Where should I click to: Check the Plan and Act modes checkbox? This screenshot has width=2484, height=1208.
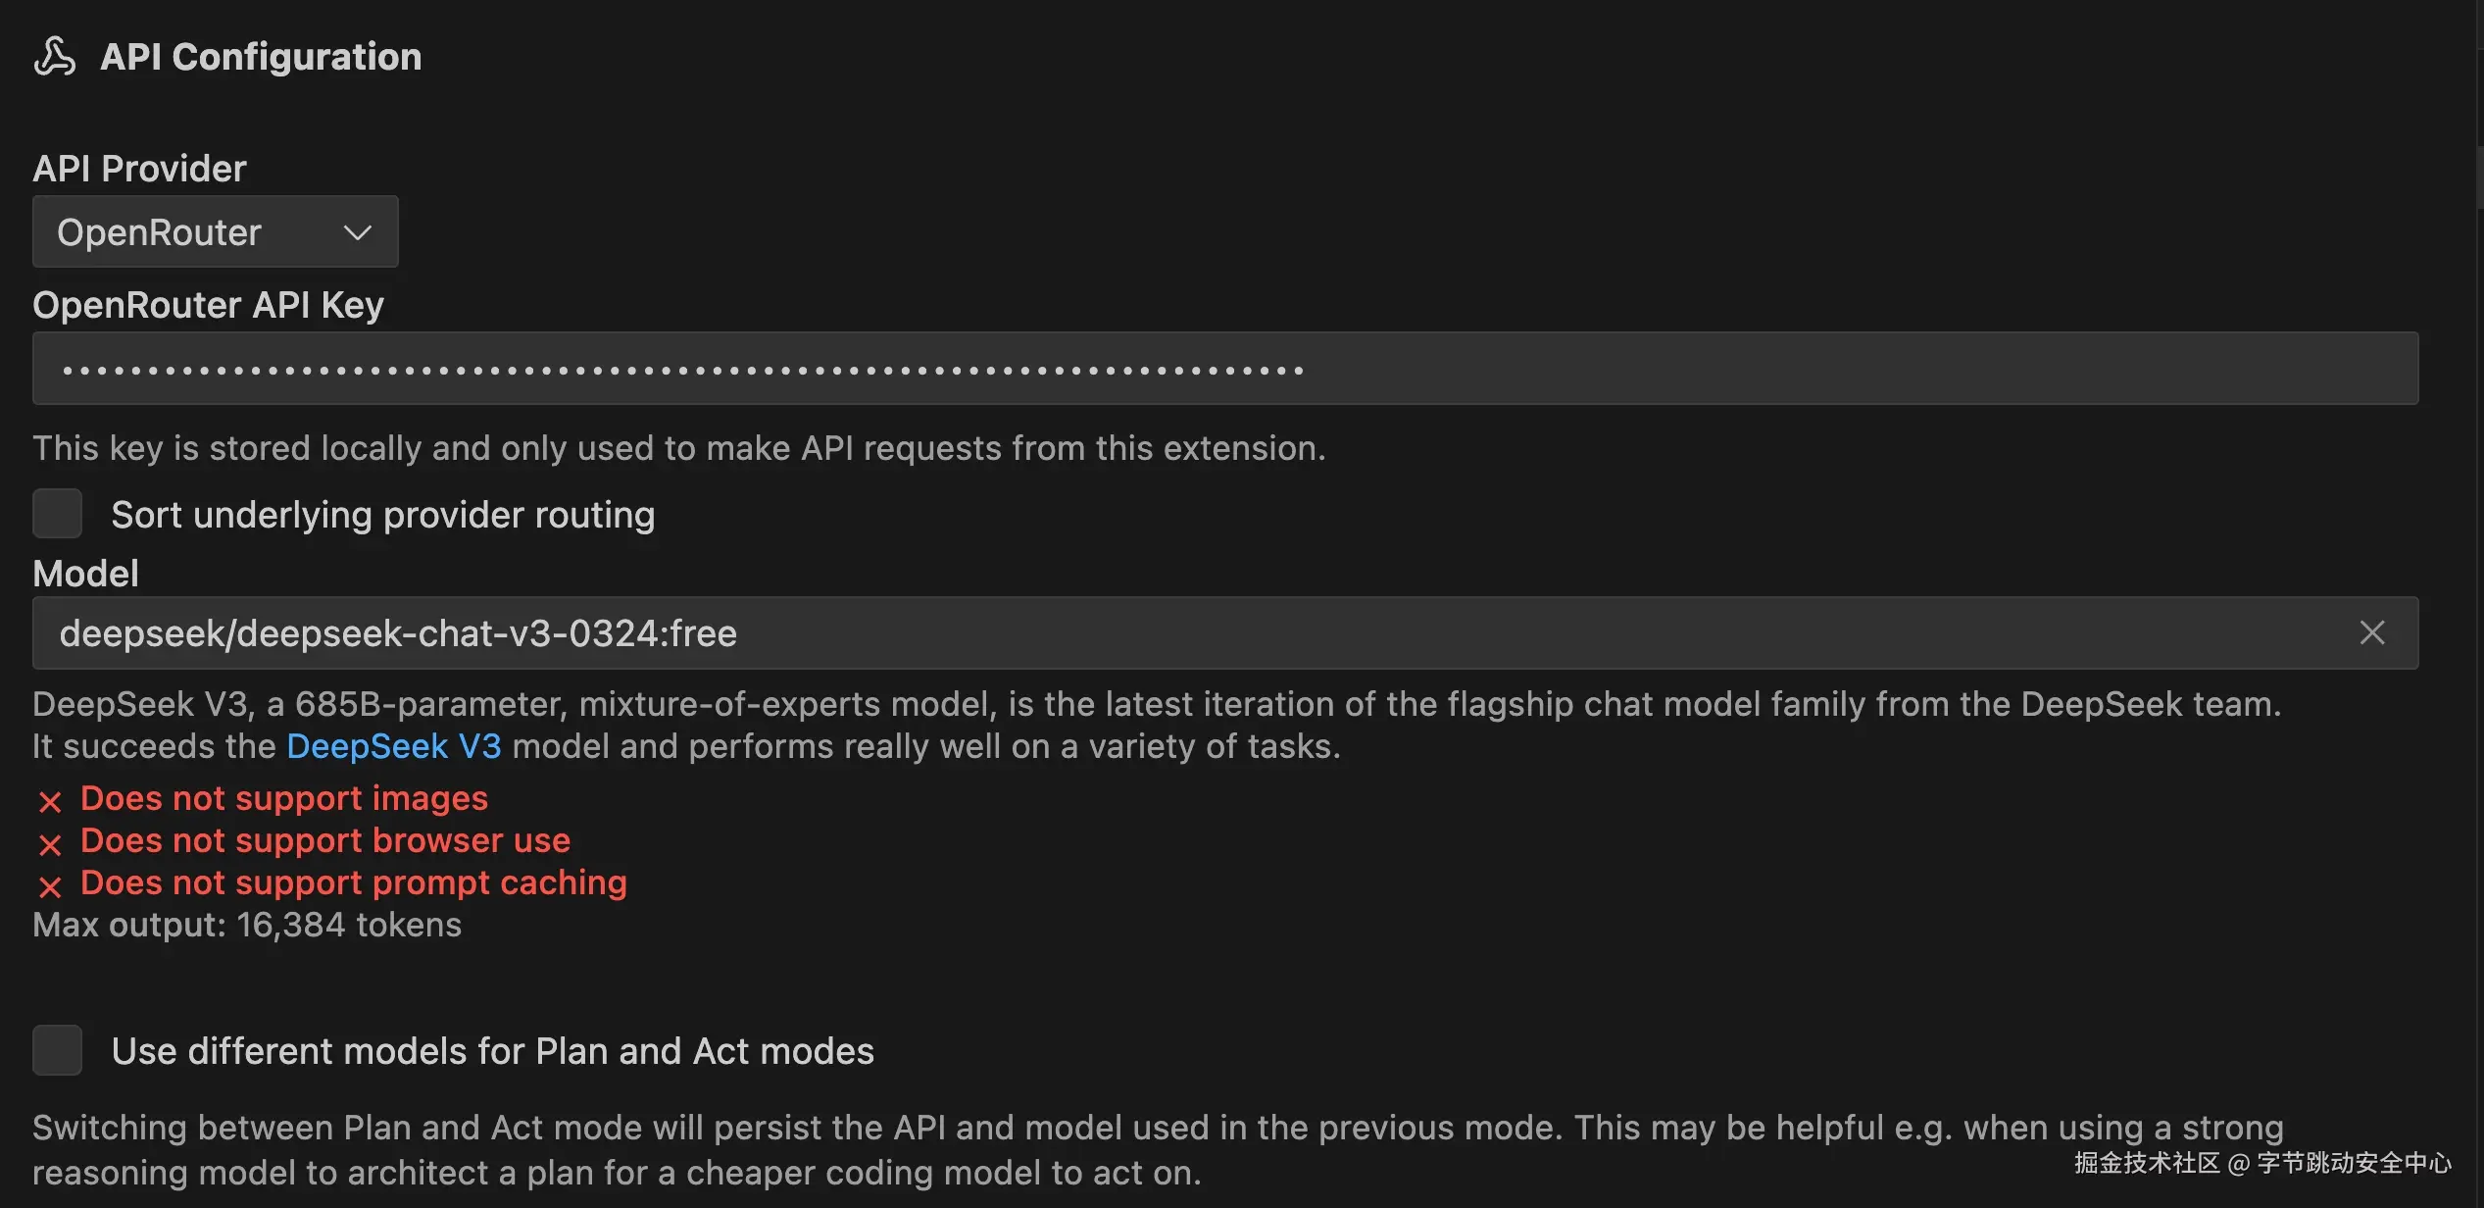[x=57, y=1050]
